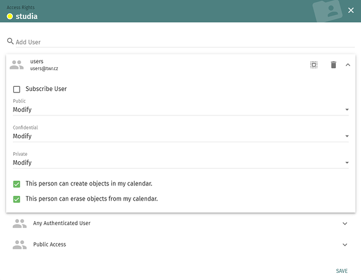Screen dimensions: 361x280
Task: Open the Confidential rights dropdown
Action: coord(180,136)
